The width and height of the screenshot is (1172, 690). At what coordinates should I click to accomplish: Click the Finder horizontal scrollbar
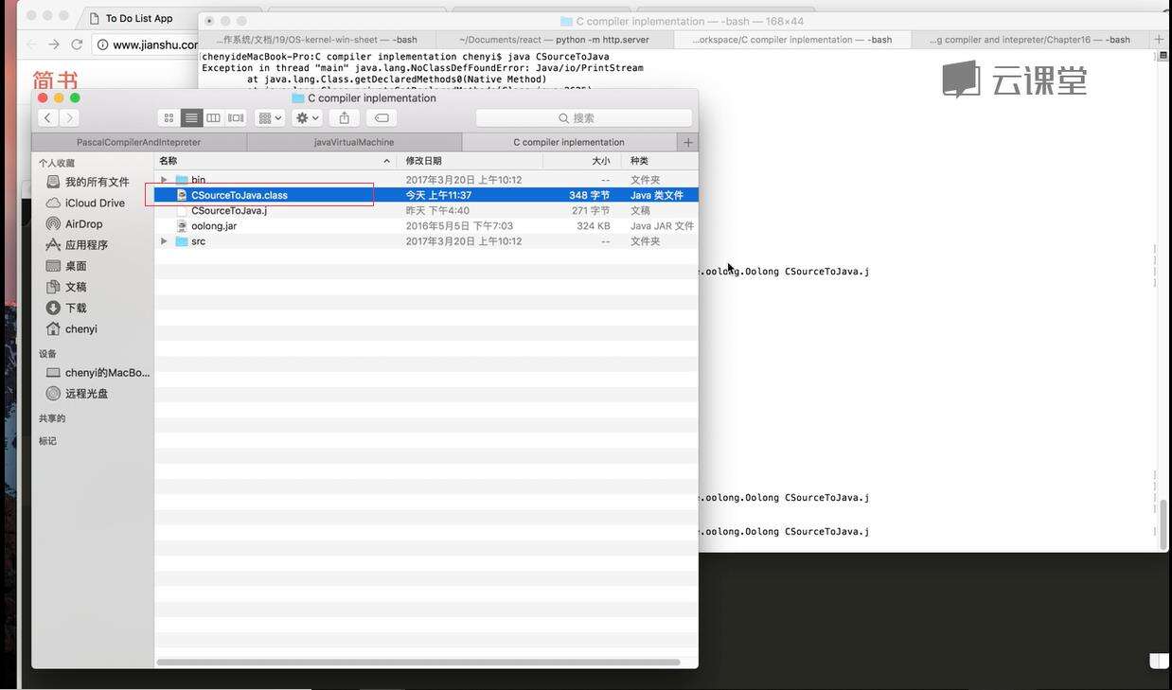[x=417, y=662]
